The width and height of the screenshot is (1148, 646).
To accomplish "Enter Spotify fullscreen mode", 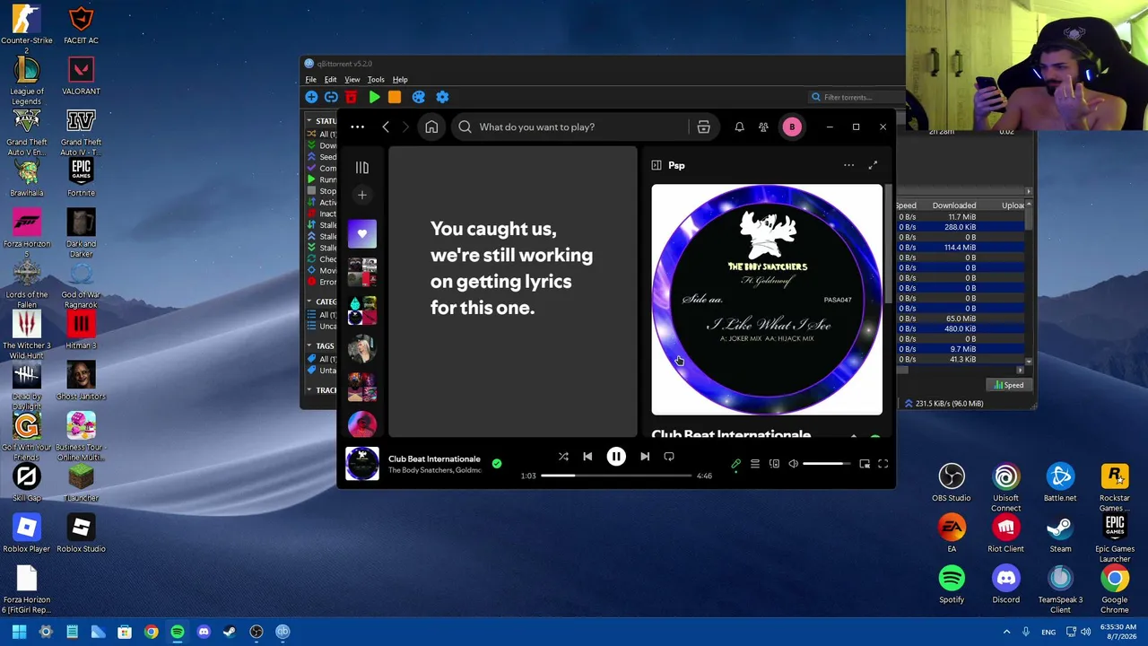I will pos(883,464).
